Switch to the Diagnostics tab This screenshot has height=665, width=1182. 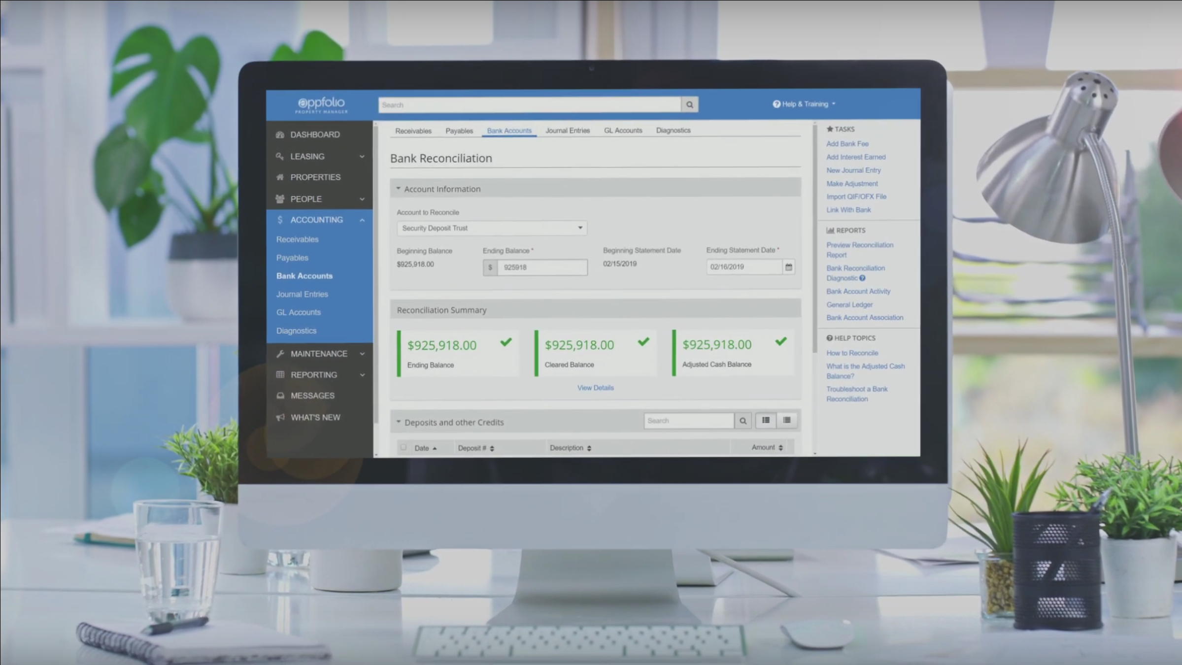pyautogui.click(x=673, y=131)
